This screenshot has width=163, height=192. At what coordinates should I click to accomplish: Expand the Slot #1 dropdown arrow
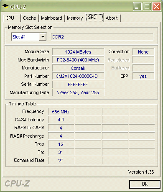(43, 37)
